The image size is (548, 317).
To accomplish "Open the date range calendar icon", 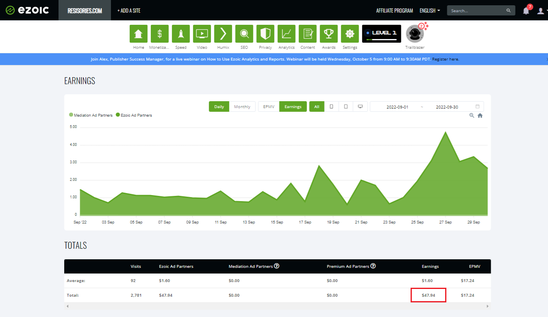I will click(x=478, y=106).
